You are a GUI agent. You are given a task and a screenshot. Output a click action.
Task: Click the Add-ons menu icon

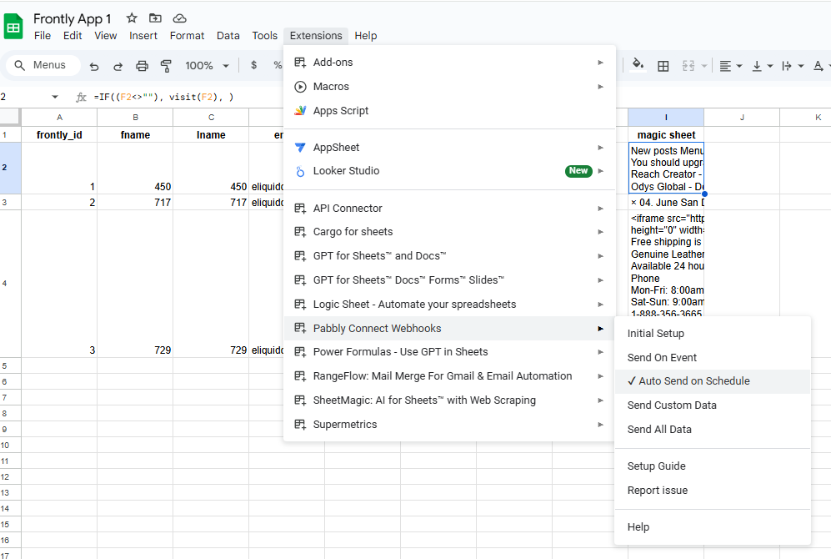[x=300, y=63]
